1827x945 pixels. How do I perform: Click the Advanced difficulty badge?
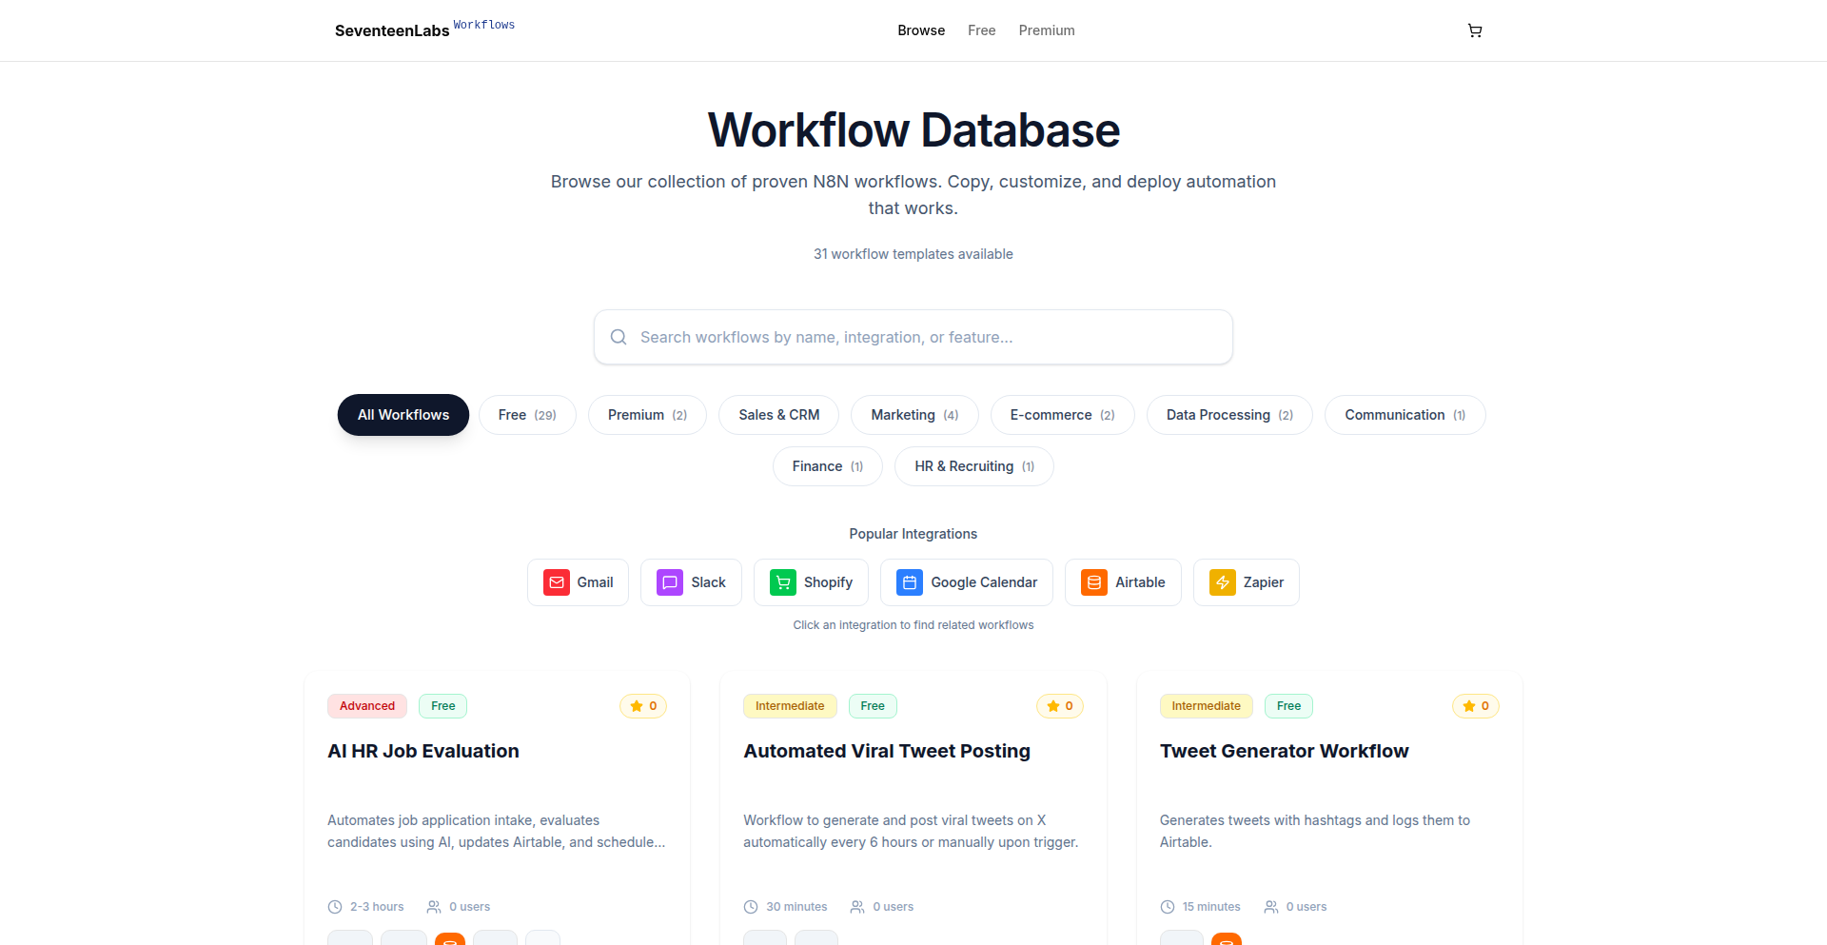367,706
